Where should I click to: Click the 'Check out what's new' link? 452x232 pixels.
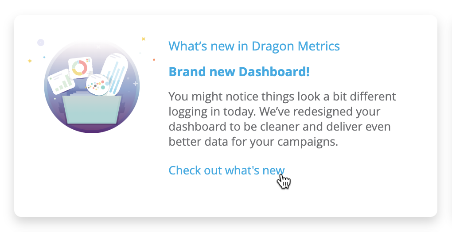click(x=226, y=170)
